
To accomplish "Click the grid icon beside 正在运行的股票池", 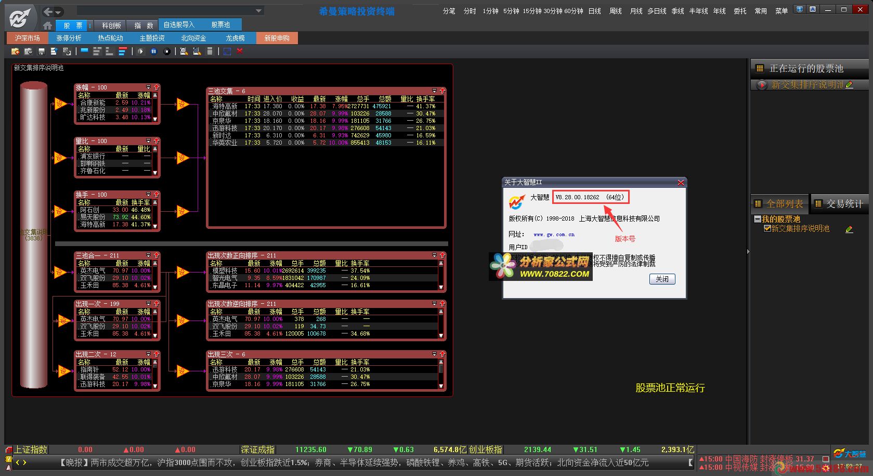I will [760, 68].
